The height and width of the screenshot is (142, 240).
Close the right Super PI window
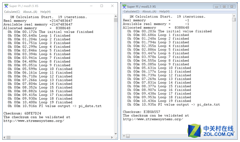232,7
